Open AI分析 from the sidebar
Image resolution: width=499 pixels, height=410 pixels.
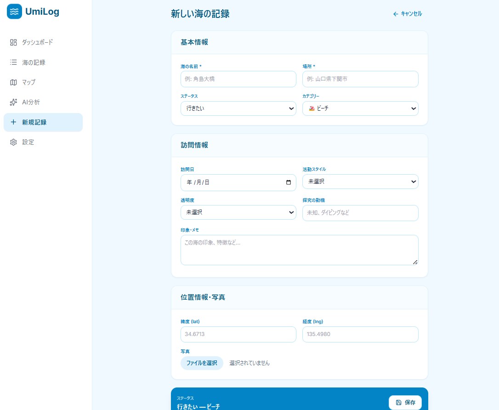tap(43, 102)
